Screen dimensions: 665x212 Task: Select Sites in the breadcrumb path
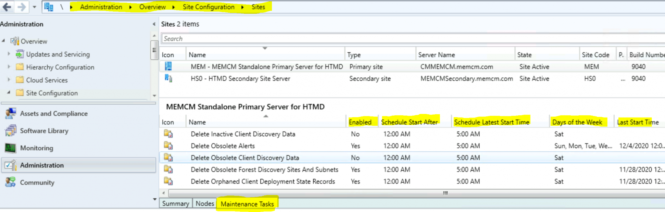[258, 7]
